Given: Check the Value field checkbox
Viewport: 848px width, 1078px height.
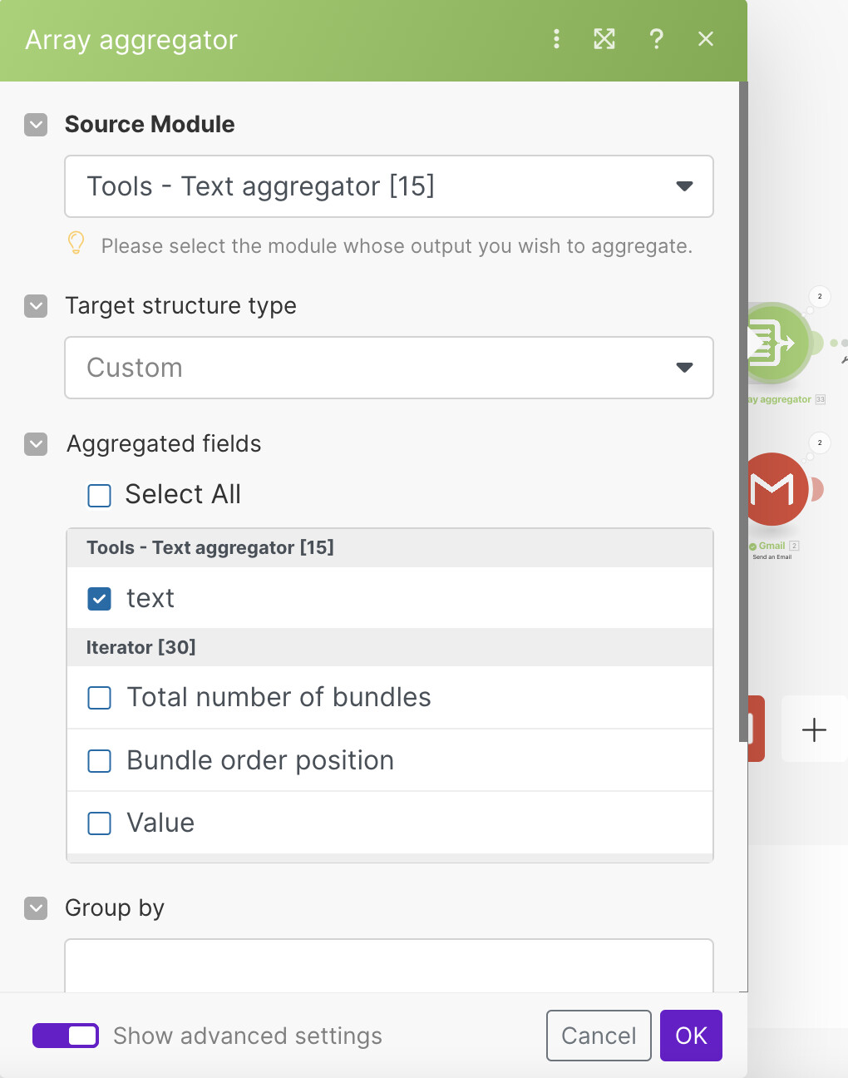Looking at the screenshot, I should tap(100, 823).
